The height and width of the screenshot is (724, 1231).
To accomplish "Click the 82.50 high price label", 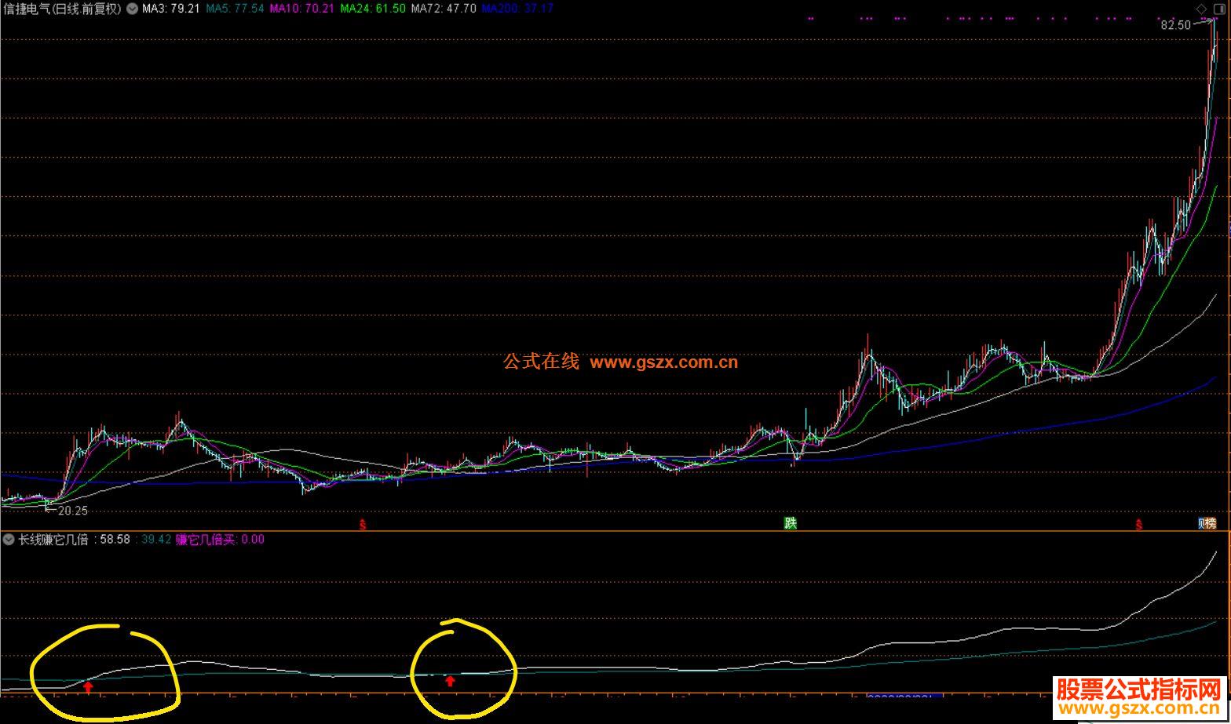I will click(x=1175, y=25).
